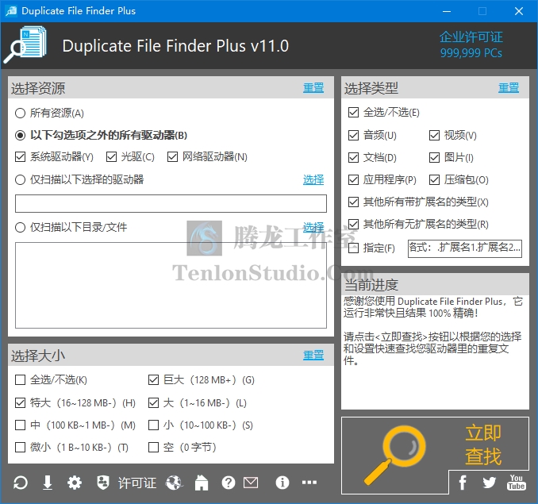Screen dimensions: 538x504
Task: Click the globe language icon
Action: [x=175, y=483]
